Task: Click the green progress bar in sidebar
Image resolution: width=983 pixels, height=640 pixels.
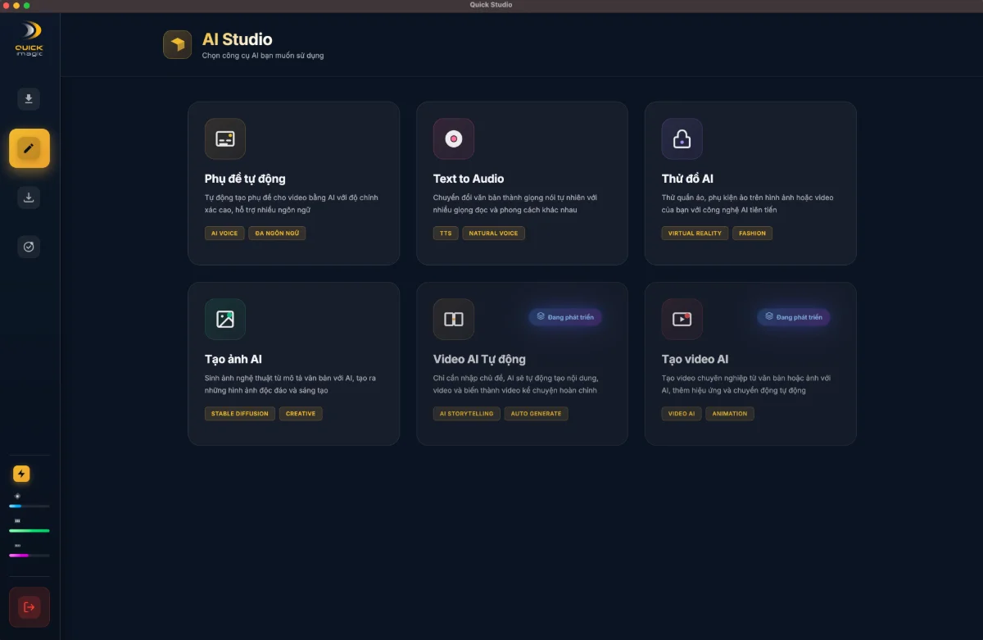Action: [29, 531]
